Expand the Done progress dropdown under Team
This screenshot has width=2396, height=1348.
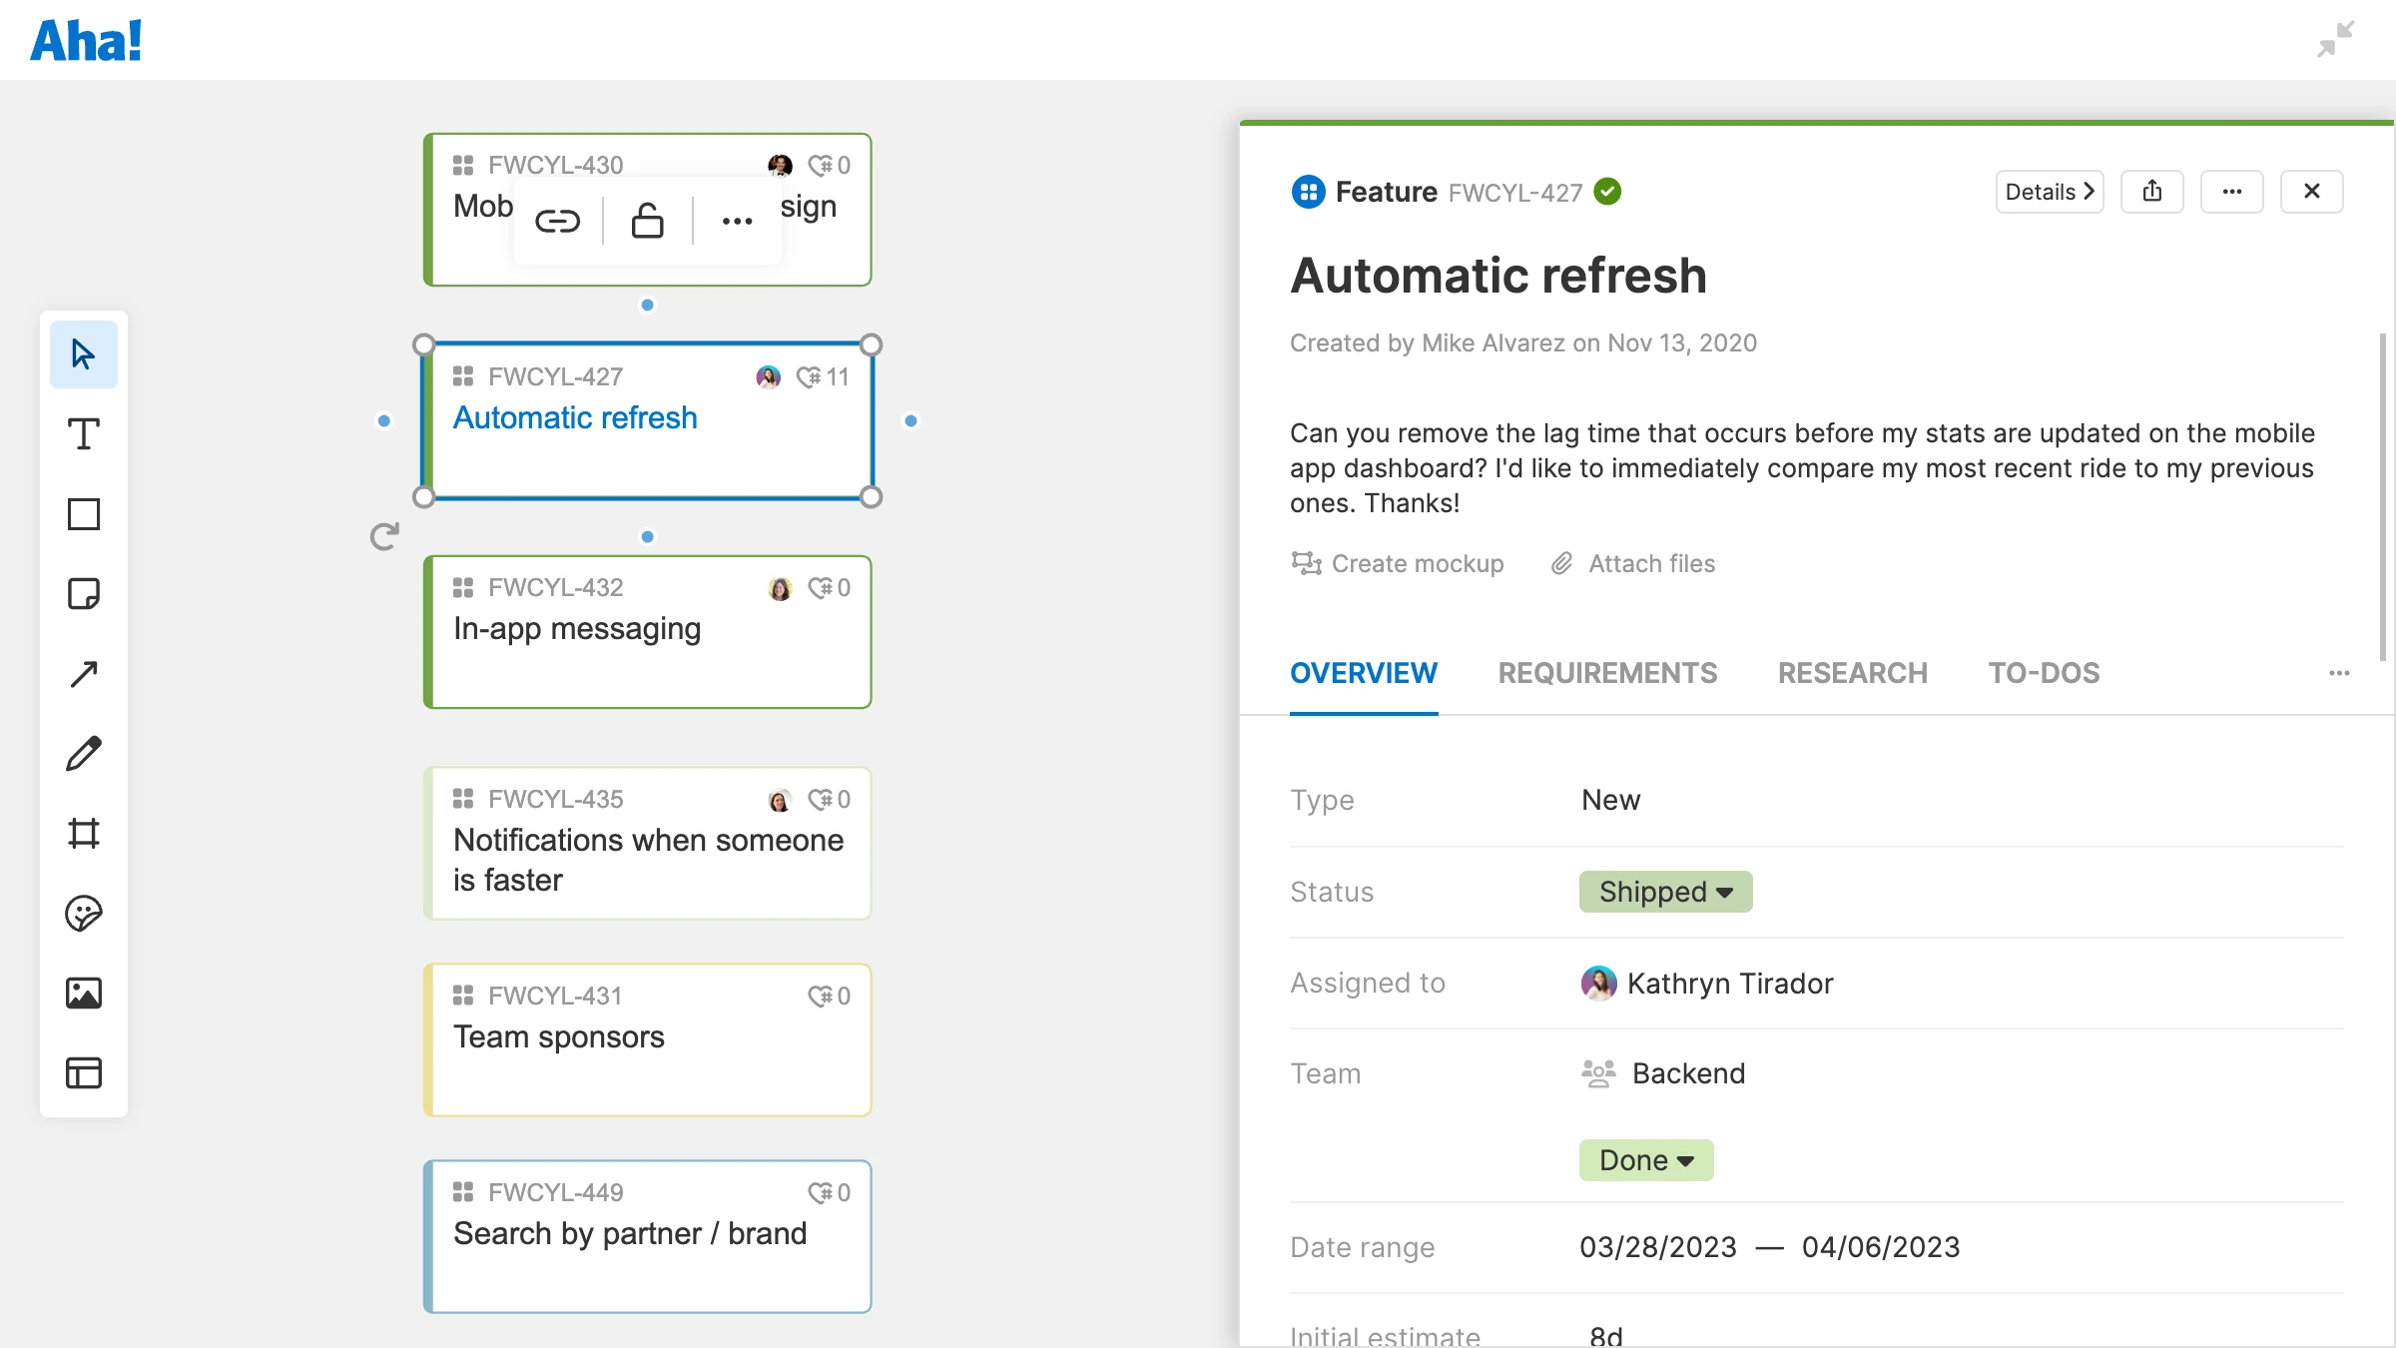click(x=1645, y=1160)
